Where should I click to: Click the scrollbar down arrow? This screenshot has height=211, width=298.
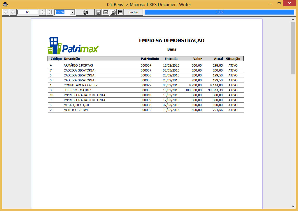pos(293,206)
